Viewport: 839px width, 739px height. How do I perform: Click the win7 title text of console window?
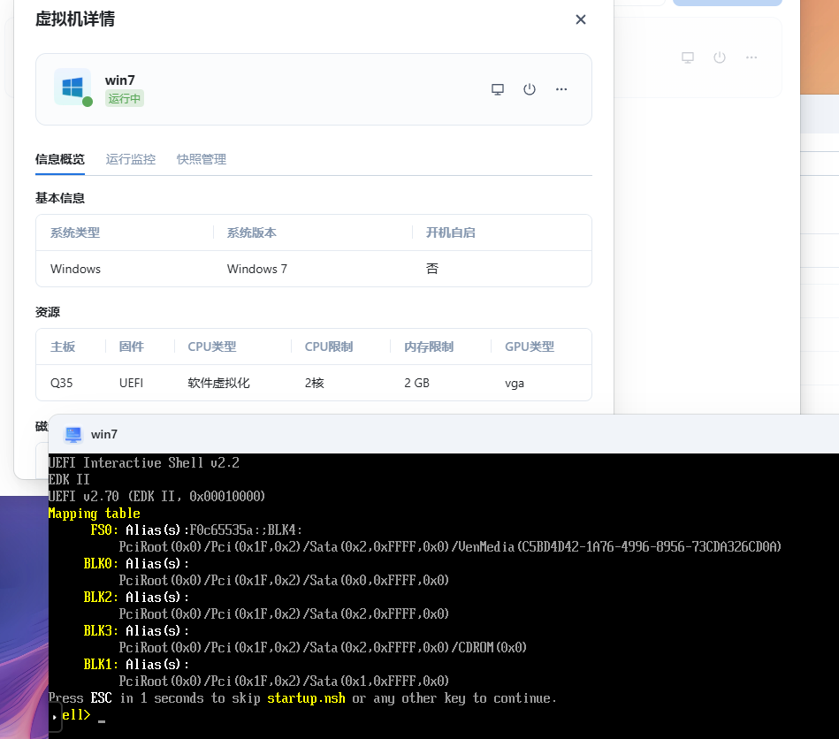[104, 434]
